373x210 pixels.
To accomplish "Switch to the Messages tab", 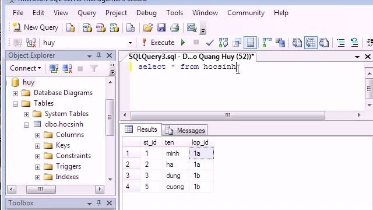I will [x=185, y=131].
